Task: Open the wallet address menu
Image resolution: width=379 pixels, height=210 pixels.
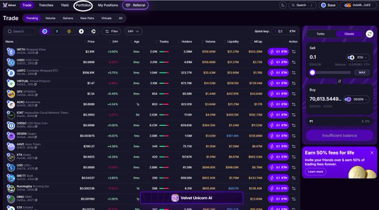Action: 358,5
